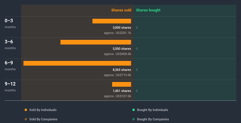
Task: Click the 3–6 months orange bar
Action: pos(96,42)
